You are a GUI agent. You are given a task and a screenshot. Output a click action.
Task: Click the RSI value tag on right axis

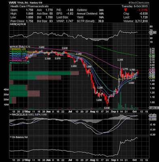pyautogui.click(x=153, y=32)
